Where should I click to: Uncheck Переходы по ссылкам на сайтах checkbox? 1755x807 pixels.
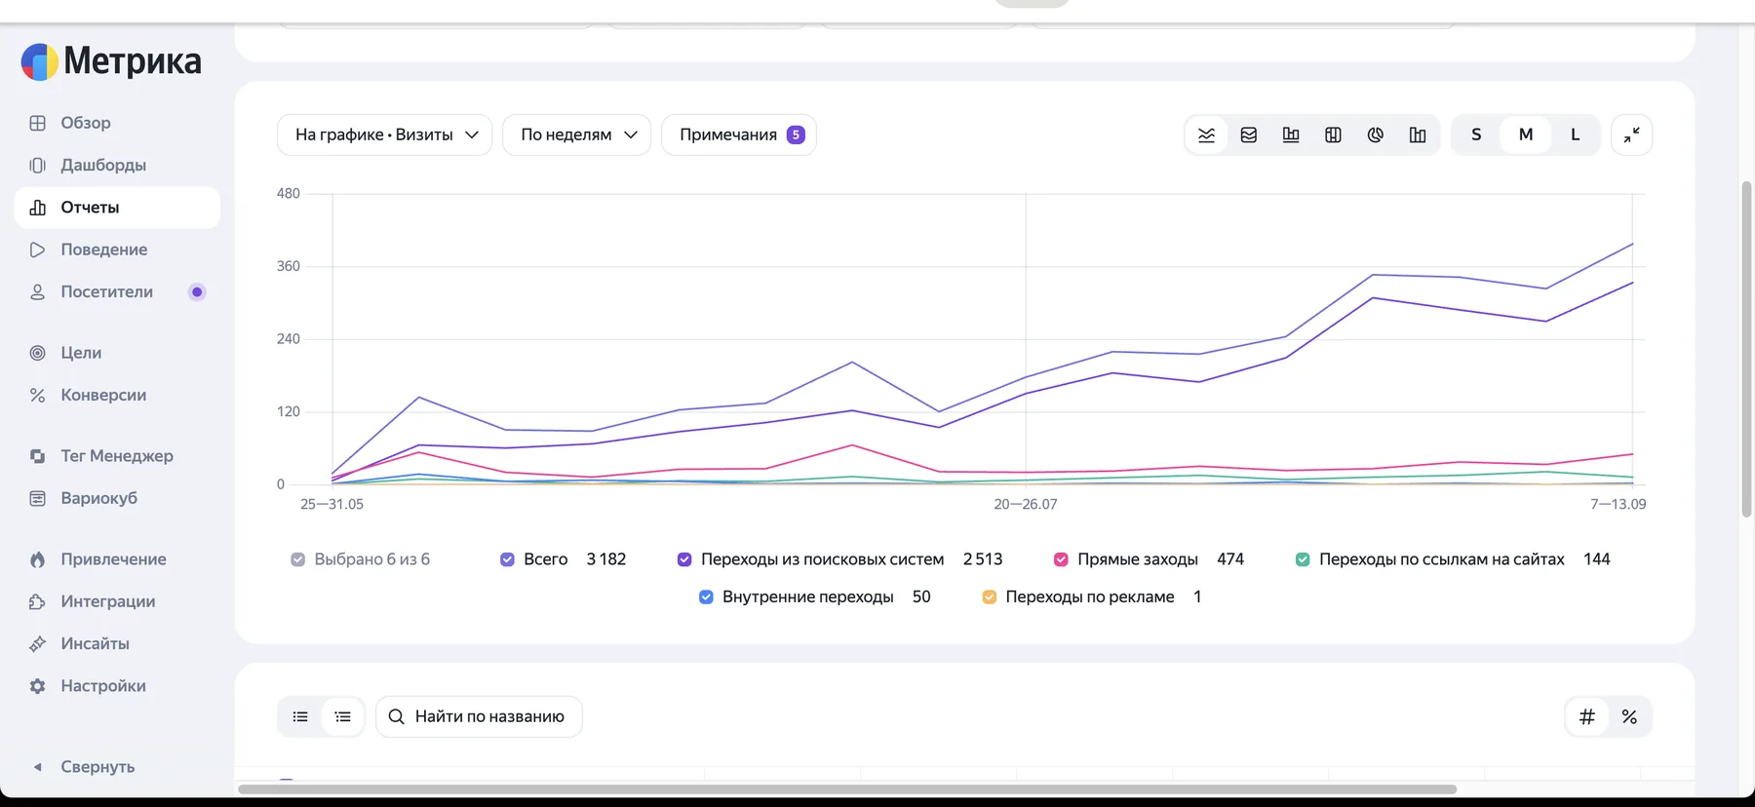(1303, 559)
